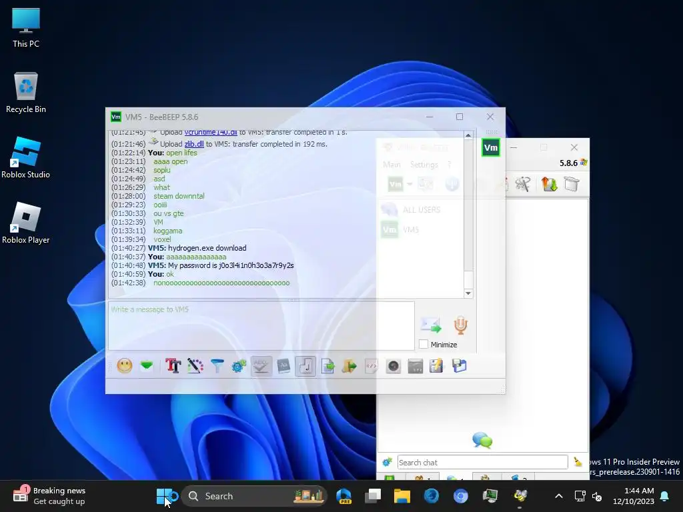Click the 'voxel' chat line
Viewport: 683px width, 512px height.
[162, 239]
